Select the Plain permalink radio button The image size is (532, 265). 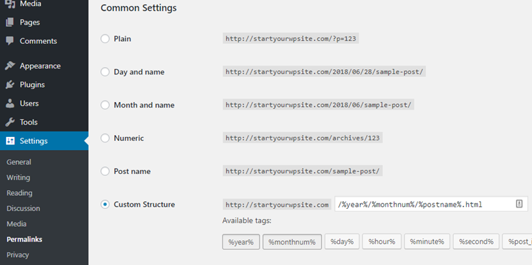(x=105, y=38)
